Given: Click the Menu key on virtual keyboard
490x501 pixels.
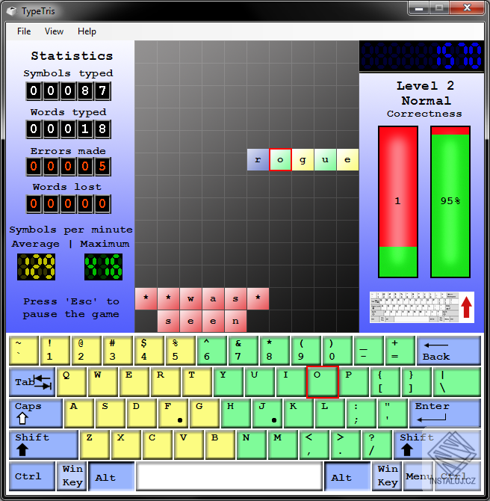Looking at the screenshot, I should tap(418, 476).
